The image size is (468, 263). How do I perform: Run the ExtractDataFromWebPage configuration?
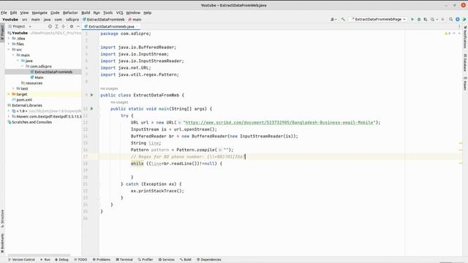(412, 20)
